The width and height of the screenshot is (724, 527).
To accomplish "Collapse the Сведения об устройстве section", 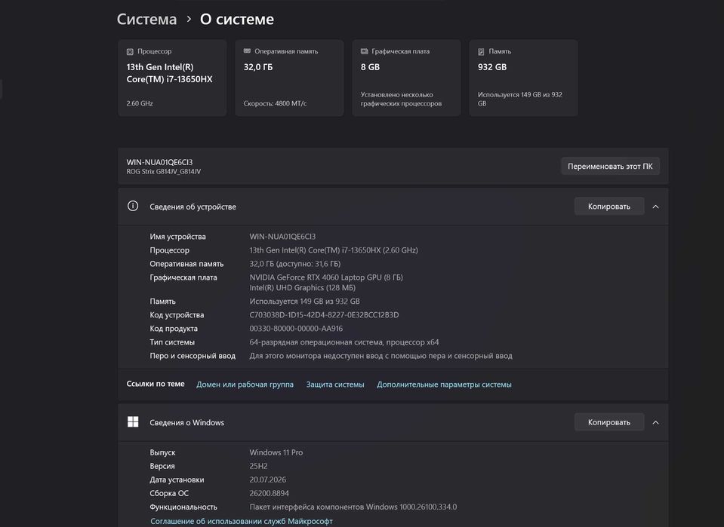I will (x=655, y=207).
